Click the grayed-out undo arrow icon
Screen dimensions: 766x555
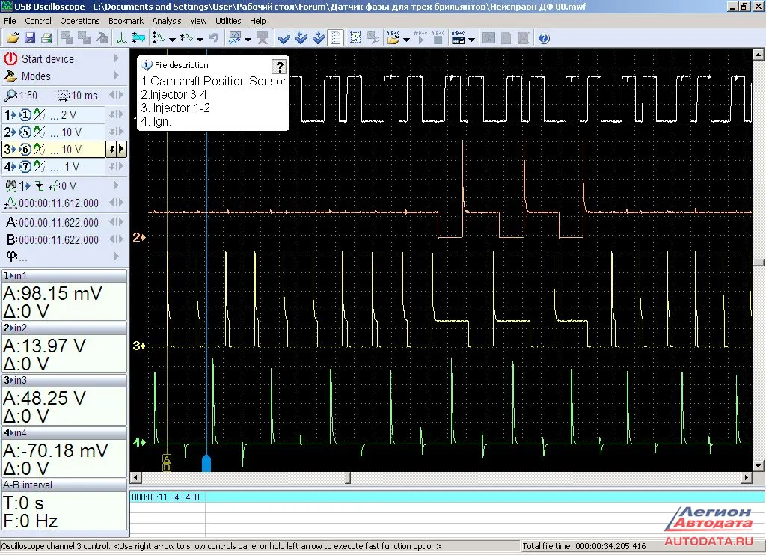213,38
